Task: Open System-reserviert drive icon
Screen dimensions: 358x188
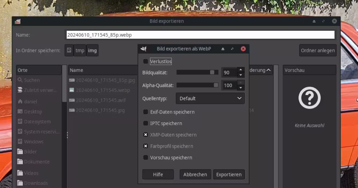Action: pos(20,131)
